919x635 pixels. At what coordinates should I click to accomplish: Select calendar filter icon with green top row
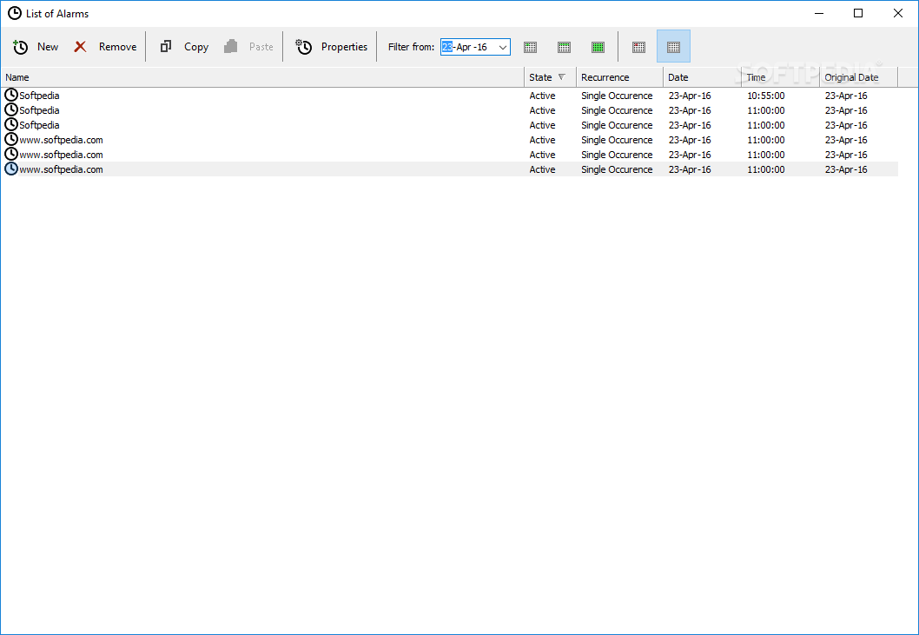pos(565,47)
